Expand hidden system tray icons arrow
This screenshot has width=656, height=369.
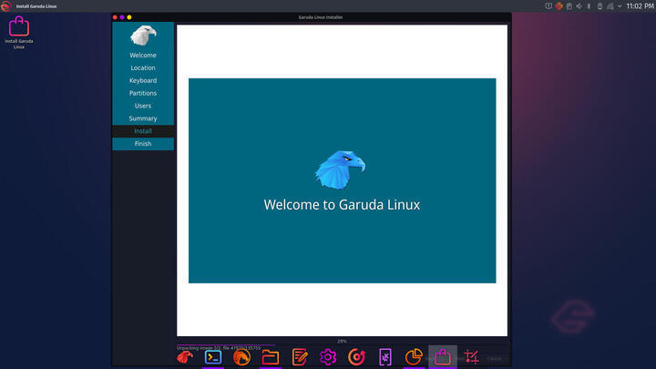point(620,6)
